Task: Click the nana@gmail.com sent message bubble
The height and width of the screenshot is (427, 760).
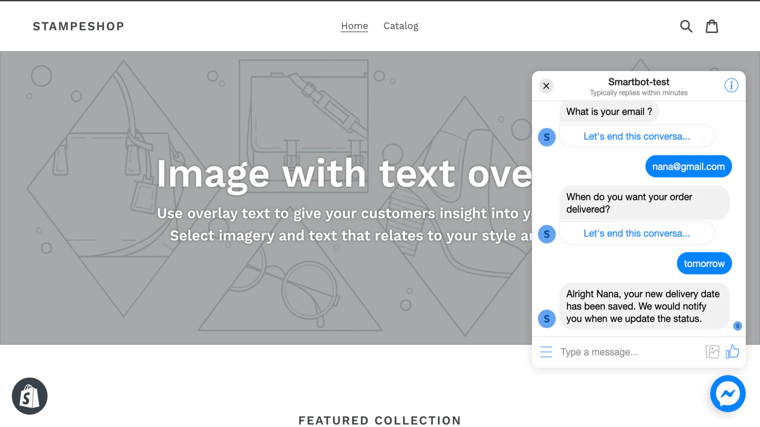Action: [x=688, y=167]
